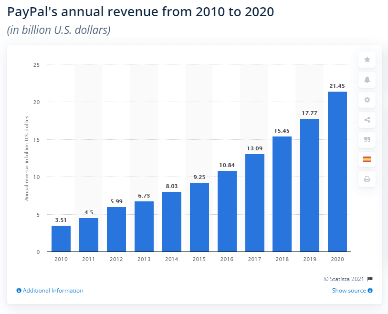Screen dimensions: 388x314
Task: Select the 2019 bar labeled 17.77
Action: click(x=310, y=185)
